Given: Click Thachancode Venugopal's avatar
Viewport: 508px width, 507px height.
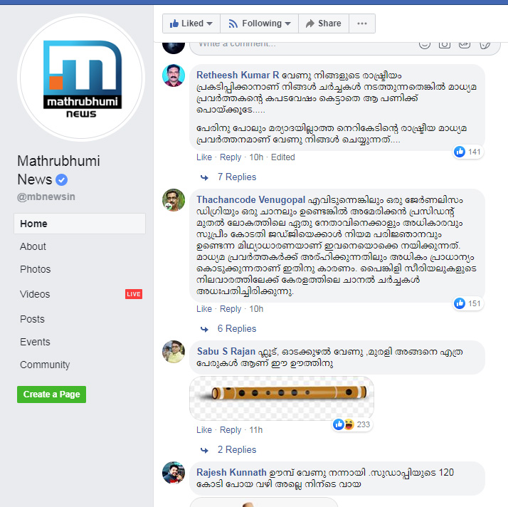Looking at the screenshot, I should [x=174, y=200].
